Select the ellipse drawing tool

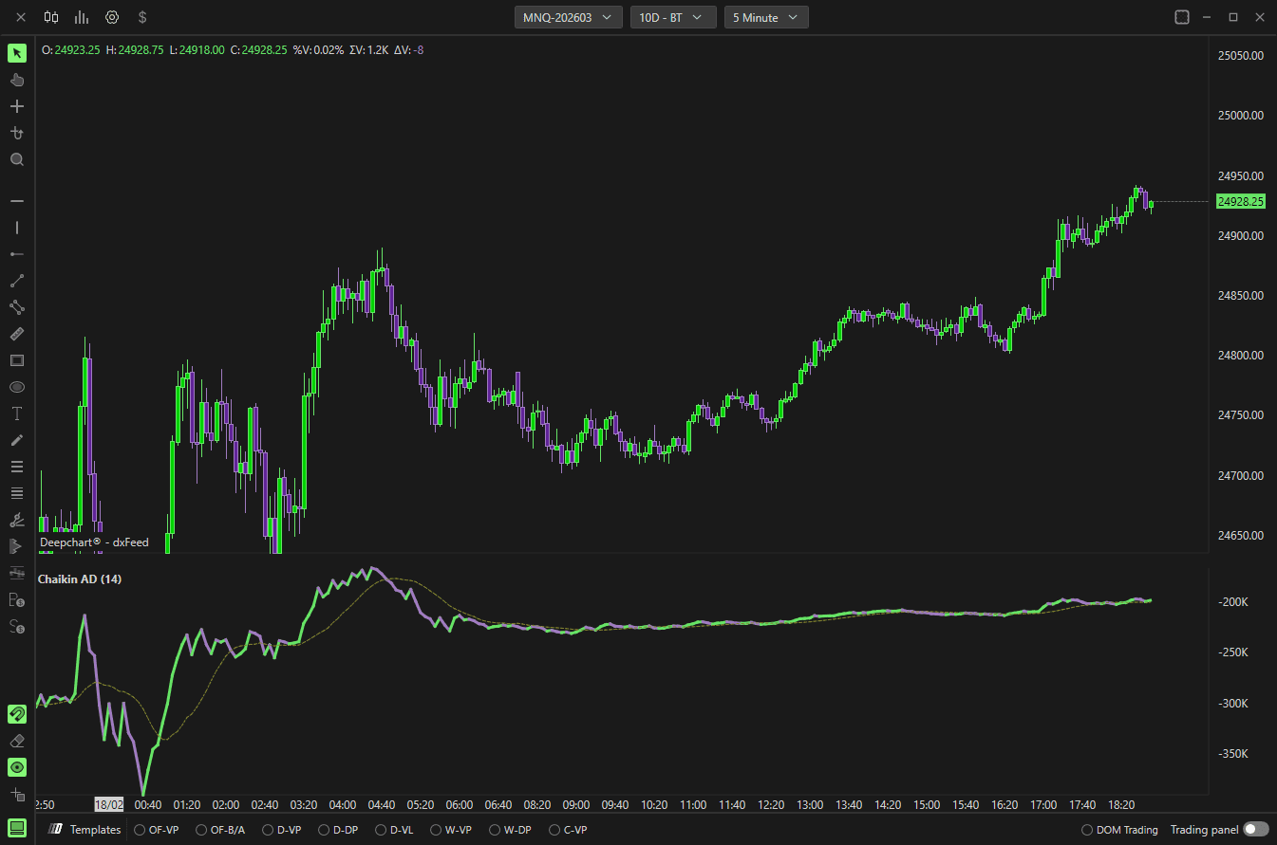pos(17,387)
